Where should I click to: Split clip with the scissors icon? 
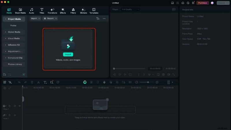(x=38, y=82)
